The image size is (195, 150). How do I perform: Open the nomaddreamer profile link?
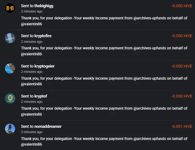pyautogui.click(x=48, y=127)
